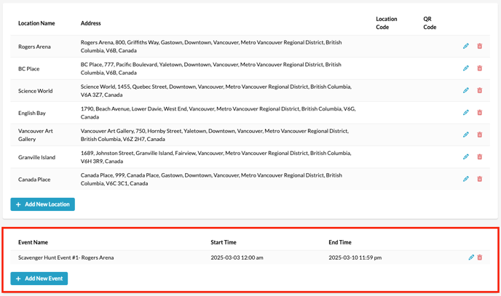Click the 777 Pacific Boulevard address
Image resolution: width=501 pixels, height=296 pixels.
[x=211, y=68]
